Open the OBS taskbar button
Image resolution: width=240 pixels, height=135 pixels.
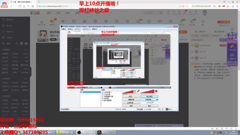click(86, 132)
